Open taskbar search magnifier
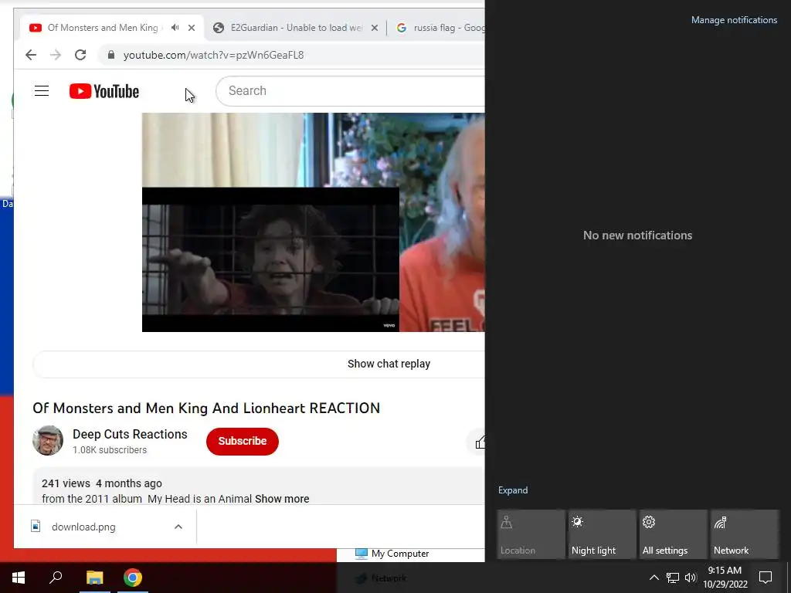Screen dimensions: 791x593 (56, 578)
